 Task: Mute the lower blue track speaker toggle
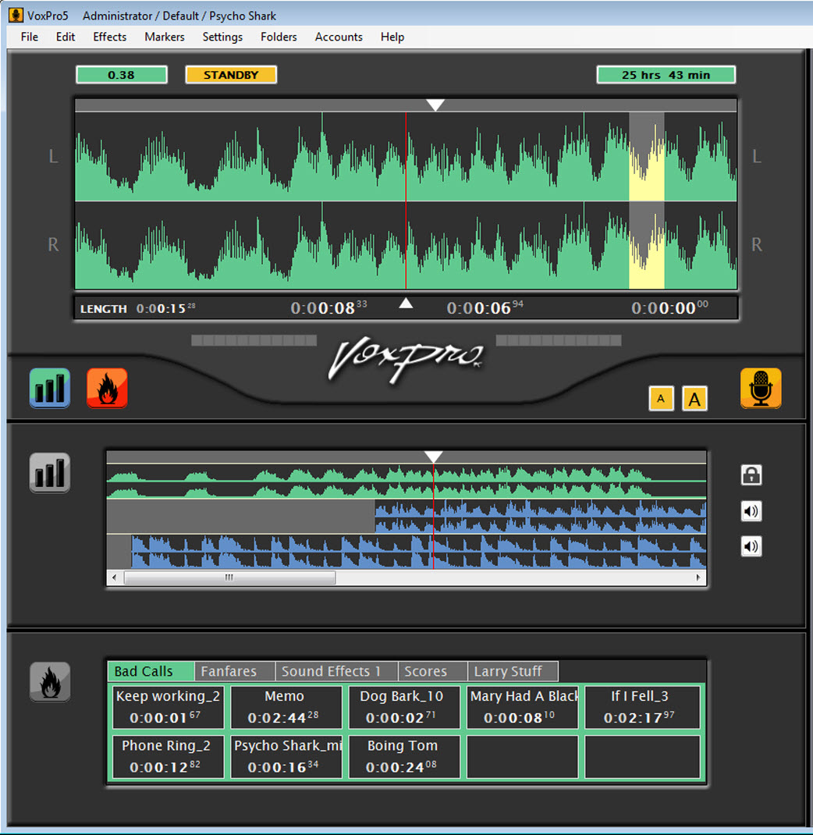pos(751,547)
